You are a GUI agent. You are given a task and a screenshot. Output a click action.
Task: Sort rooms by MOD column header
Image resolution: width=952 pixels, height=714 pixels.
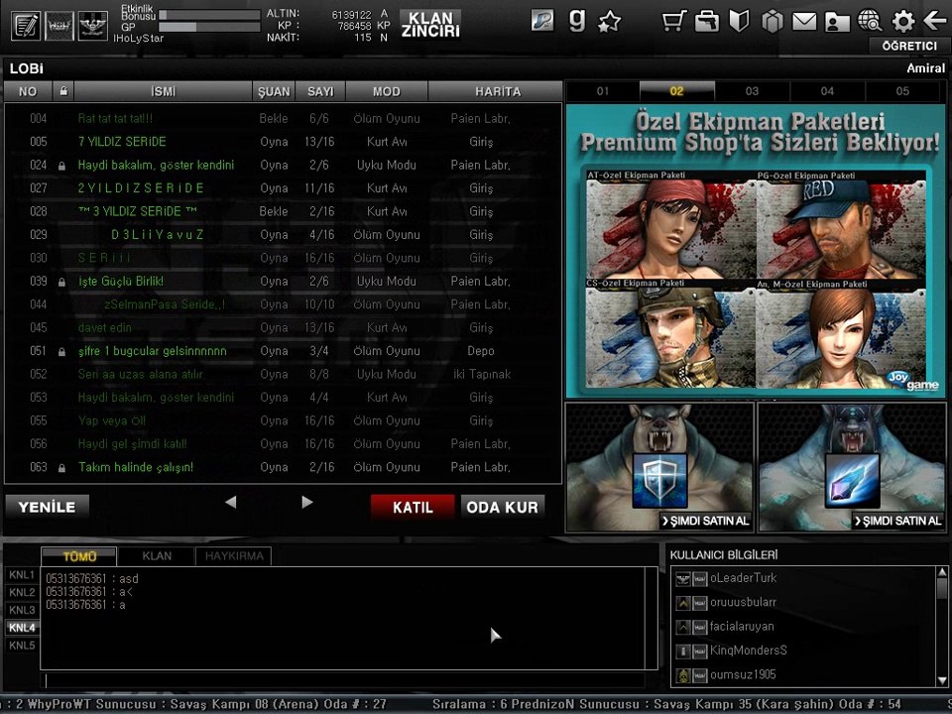386,91
